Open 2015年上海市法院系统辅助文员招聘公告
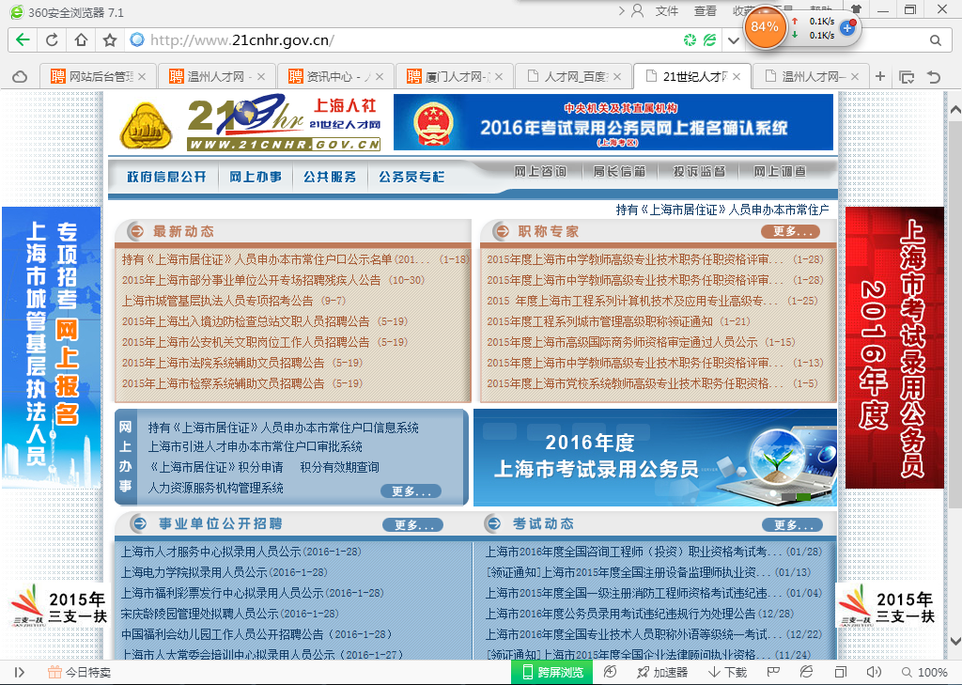Image resolution: width=962 pixels, height=685 pixels. coord(223,363)
